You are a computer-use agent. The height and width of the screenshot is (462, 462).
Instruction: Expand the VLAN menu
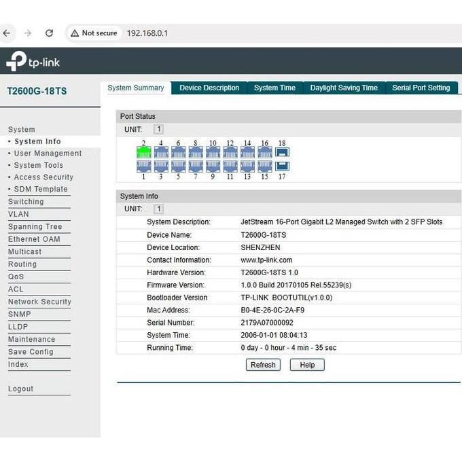pyautogui.click(x=18, y=214)
